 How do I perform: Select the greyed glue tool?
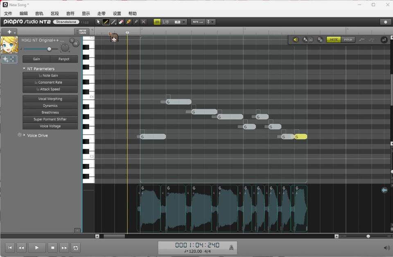136,22
